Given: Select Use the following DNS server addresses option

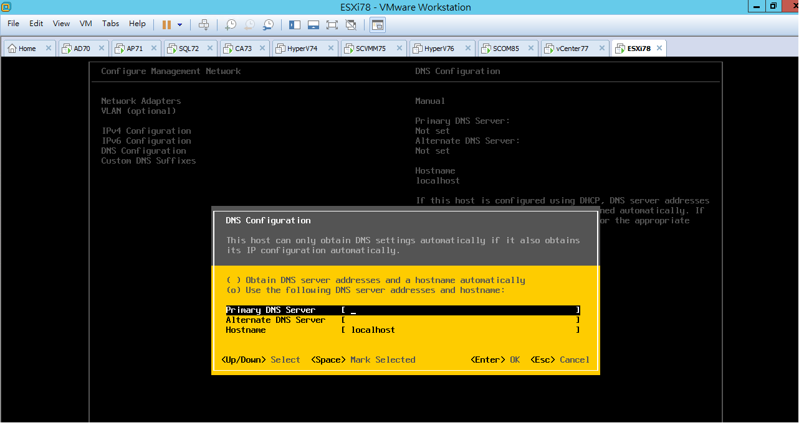Looking at the screenshot, I should point(366,290).
